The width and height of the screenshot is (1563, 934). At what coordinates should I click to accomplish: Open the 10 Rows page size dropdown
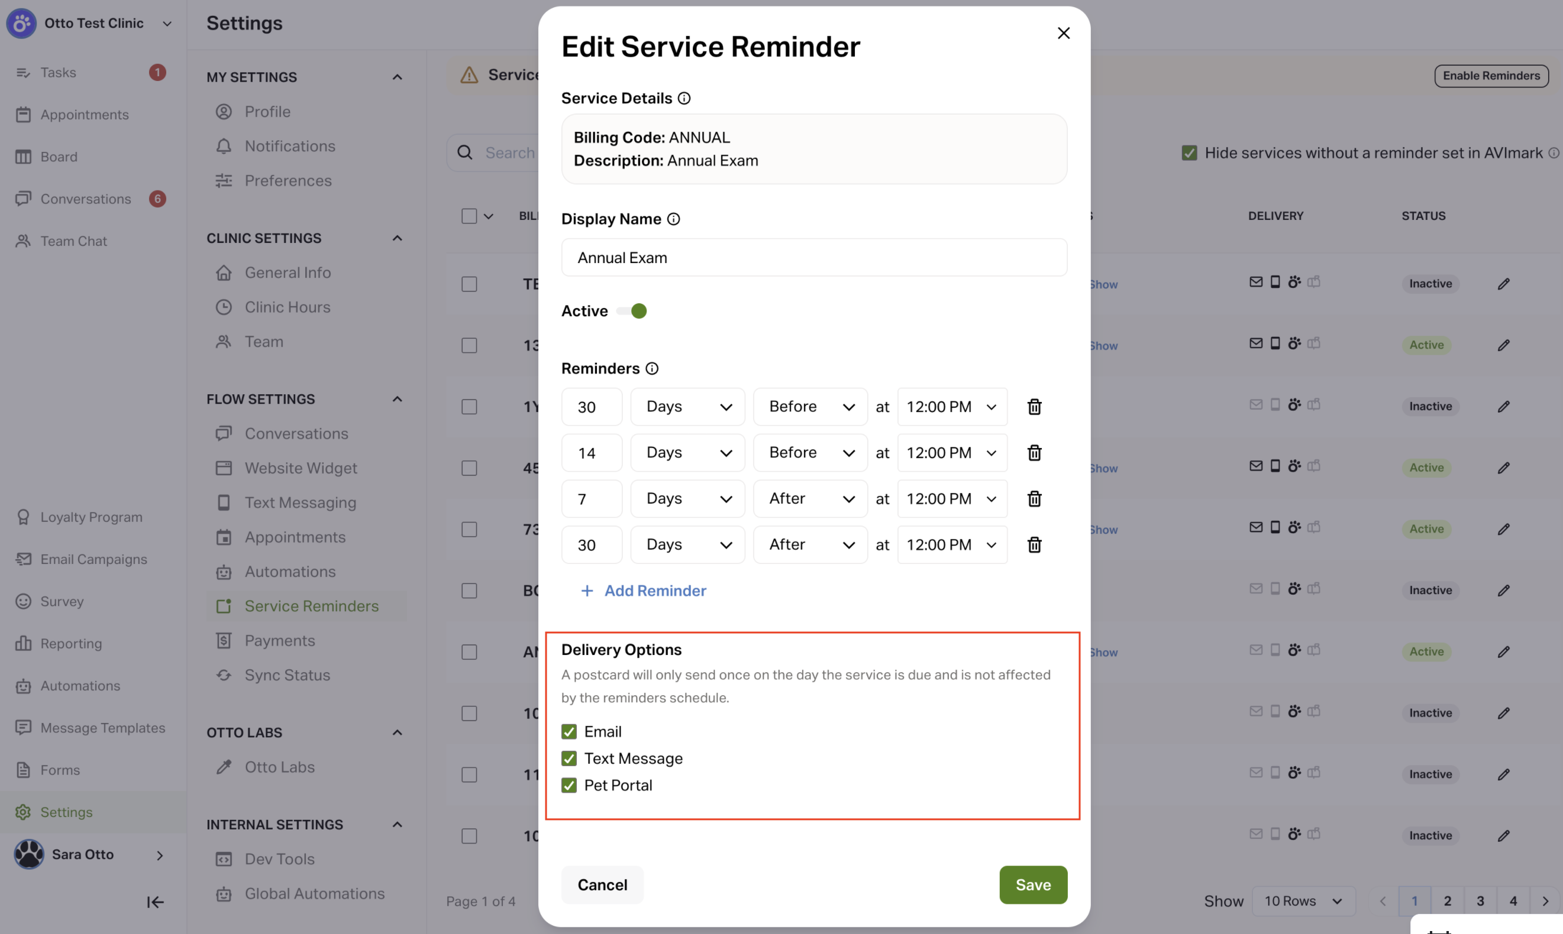click(x=1303, y=901)
